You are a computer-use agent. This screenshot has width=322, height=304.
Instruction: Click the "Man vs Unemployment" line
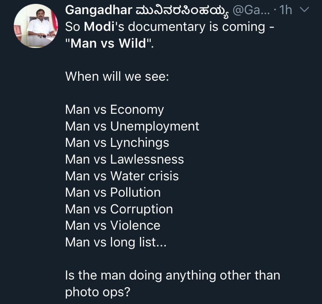pos(132,126)
